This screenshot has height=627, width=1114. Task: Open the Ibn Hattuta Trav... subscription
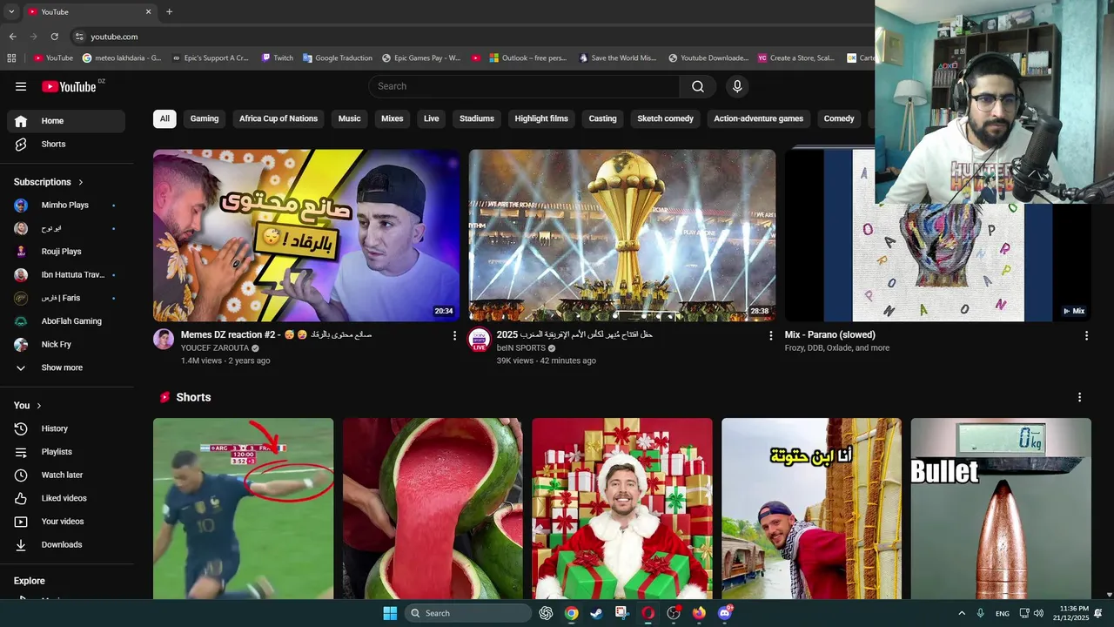click(66, 275)
